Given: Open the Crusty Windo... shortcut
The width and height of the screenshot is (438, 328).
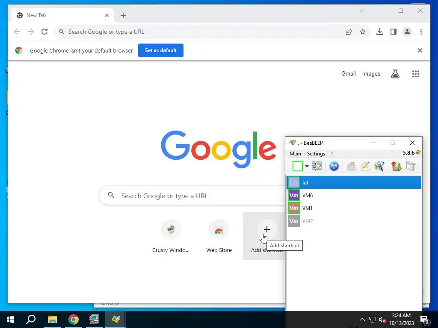Looking at the screenshot, I should point(171,236).
